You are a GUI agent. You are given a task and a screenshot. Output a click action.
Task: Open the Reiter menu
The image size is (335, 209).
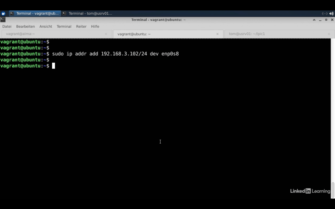point(81,26)
